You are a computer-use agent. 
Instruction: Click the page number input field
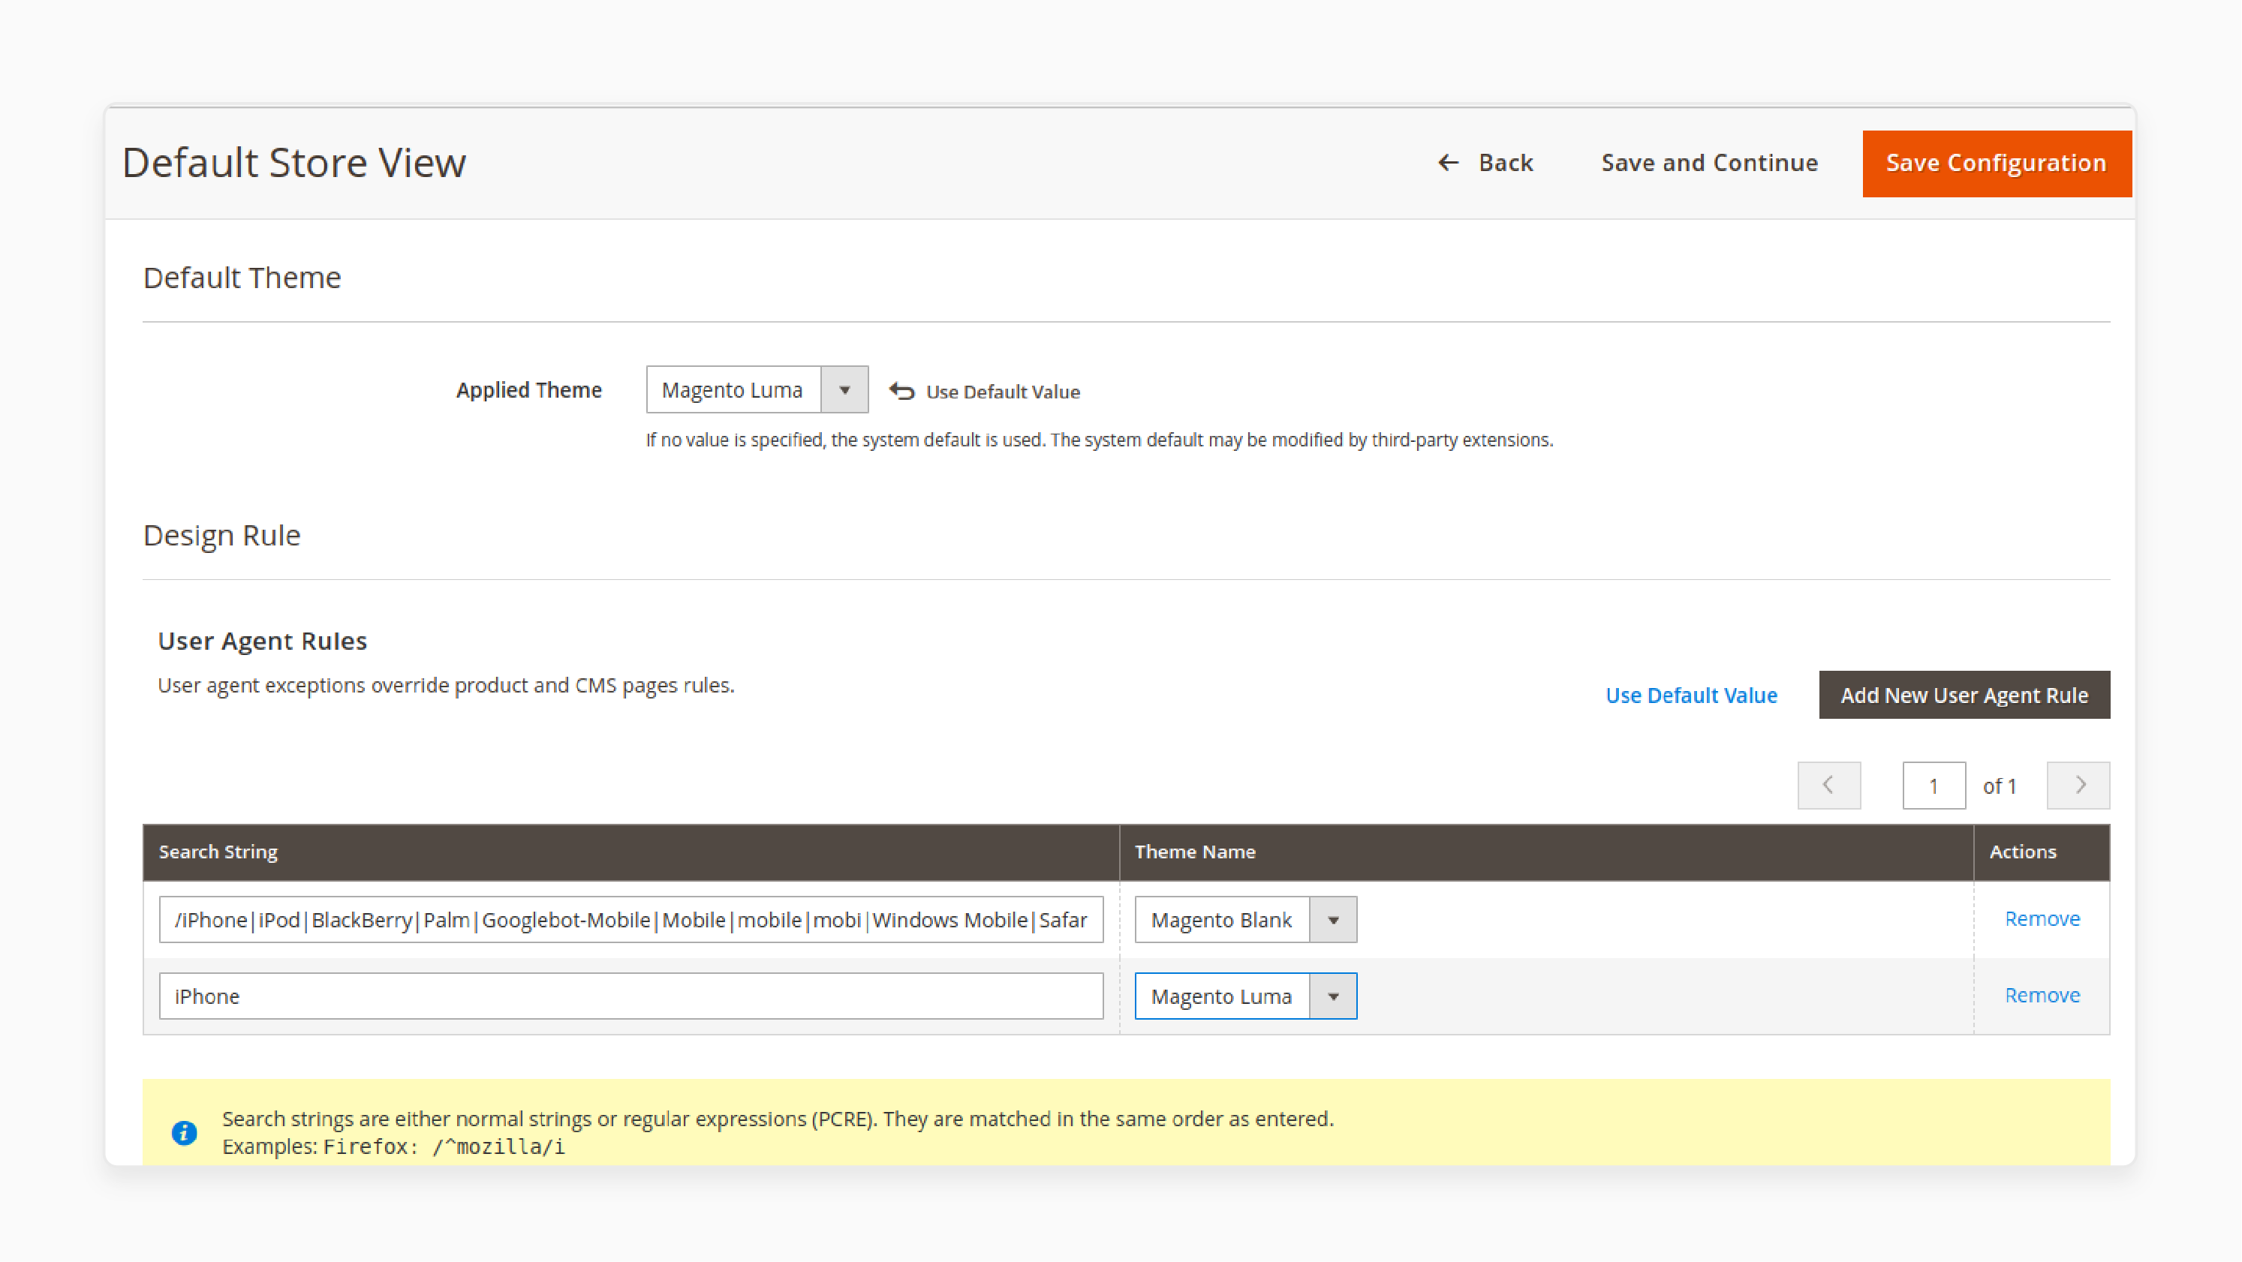pos(1934,785)
